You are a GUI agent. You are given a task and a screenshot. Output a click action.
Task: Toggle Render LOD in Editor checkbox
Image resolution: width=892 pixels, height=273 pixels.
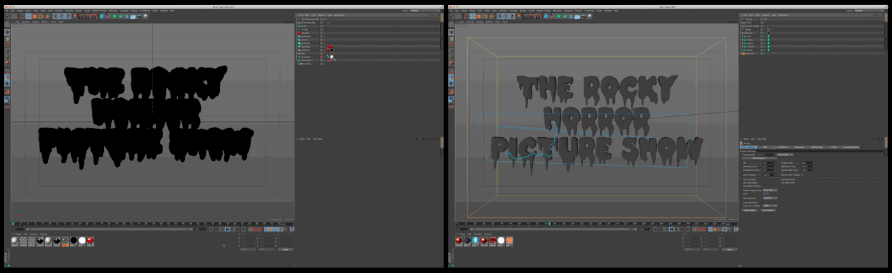[x=802, y=175]
